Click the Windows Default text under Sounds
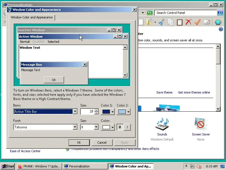226x170 pixels. tap(162, 139)
